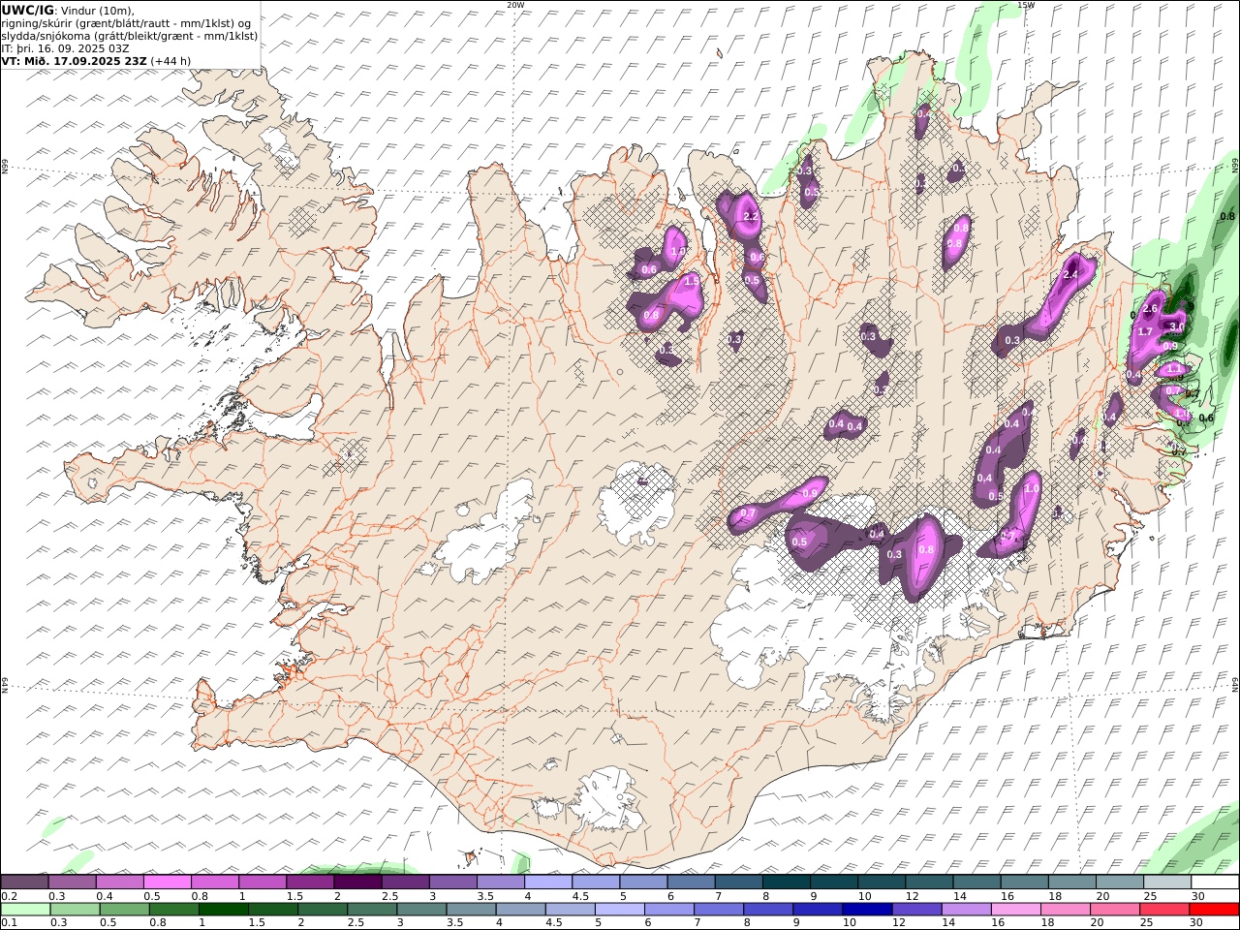Click the UWC/IG title text
Image resolution: width=1240 pixels, height=930 pixels.
[28, 10]
